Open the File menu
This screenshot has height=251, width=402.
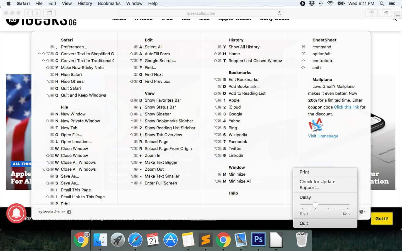click(39, 3)
